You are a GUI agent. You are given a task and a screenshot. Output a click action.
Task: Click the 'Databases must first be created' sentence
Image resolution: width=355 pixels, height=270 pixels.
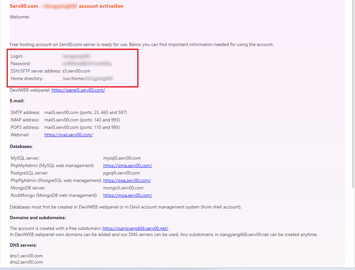pos(126,207)
